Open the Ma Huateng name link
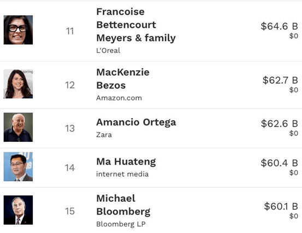Image resolution: width=302 pixels, height=233 pixels. [126, 162]
